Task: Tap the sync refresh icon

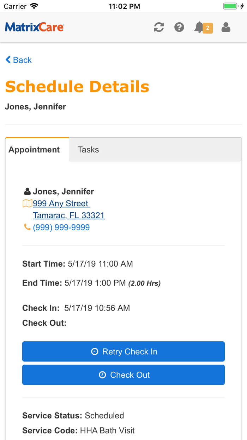Action: coord(159,27)
